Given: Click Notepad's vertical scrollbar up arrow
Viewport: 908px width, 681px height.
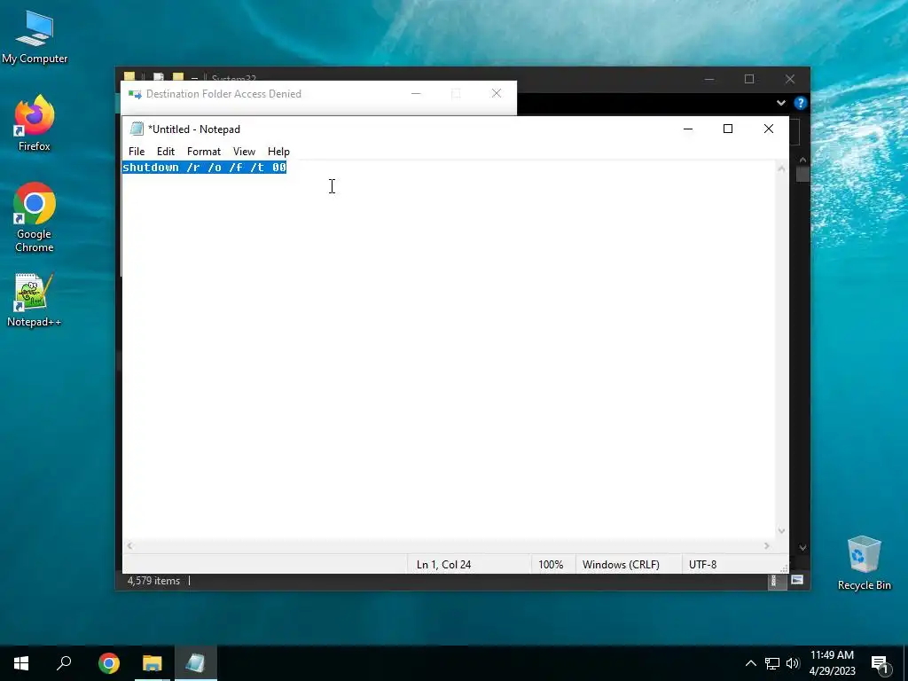Looking at the screenshot, I should coord(781,168).
